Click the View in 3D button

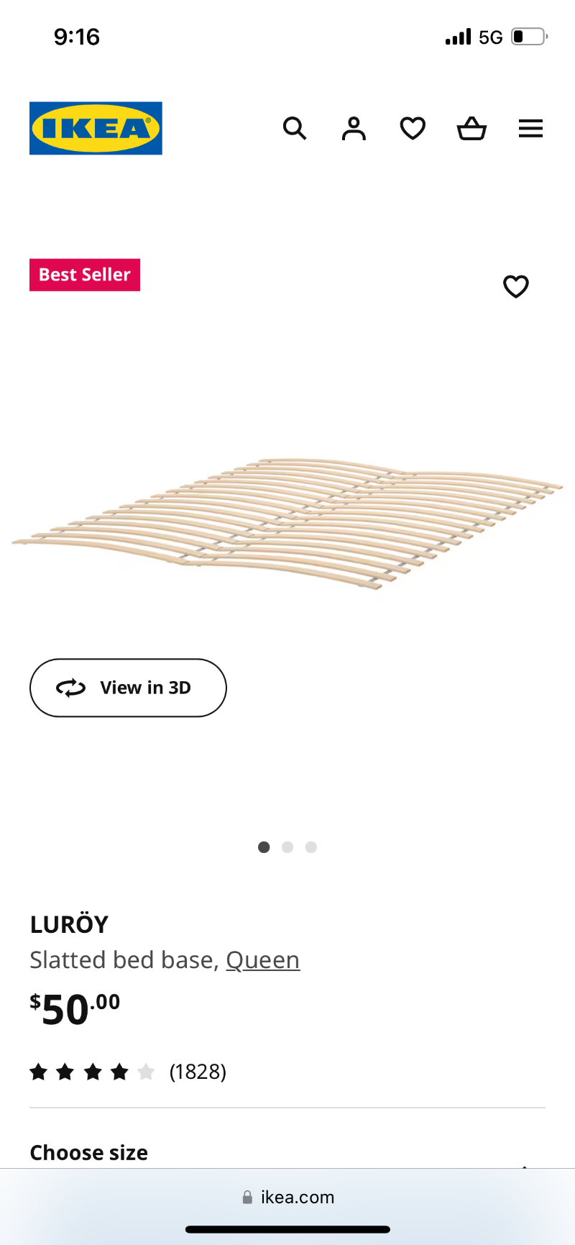pyautogui.click(x=128, y=688)
